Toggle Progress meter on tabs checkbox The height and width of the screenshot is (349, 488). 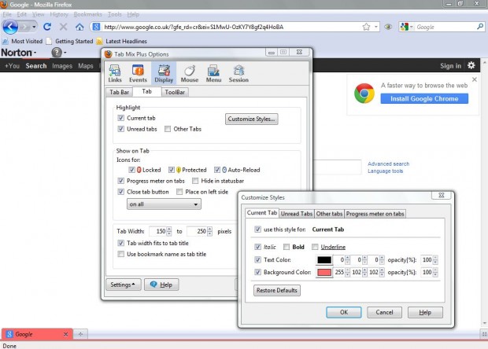(x=120, y=181)
